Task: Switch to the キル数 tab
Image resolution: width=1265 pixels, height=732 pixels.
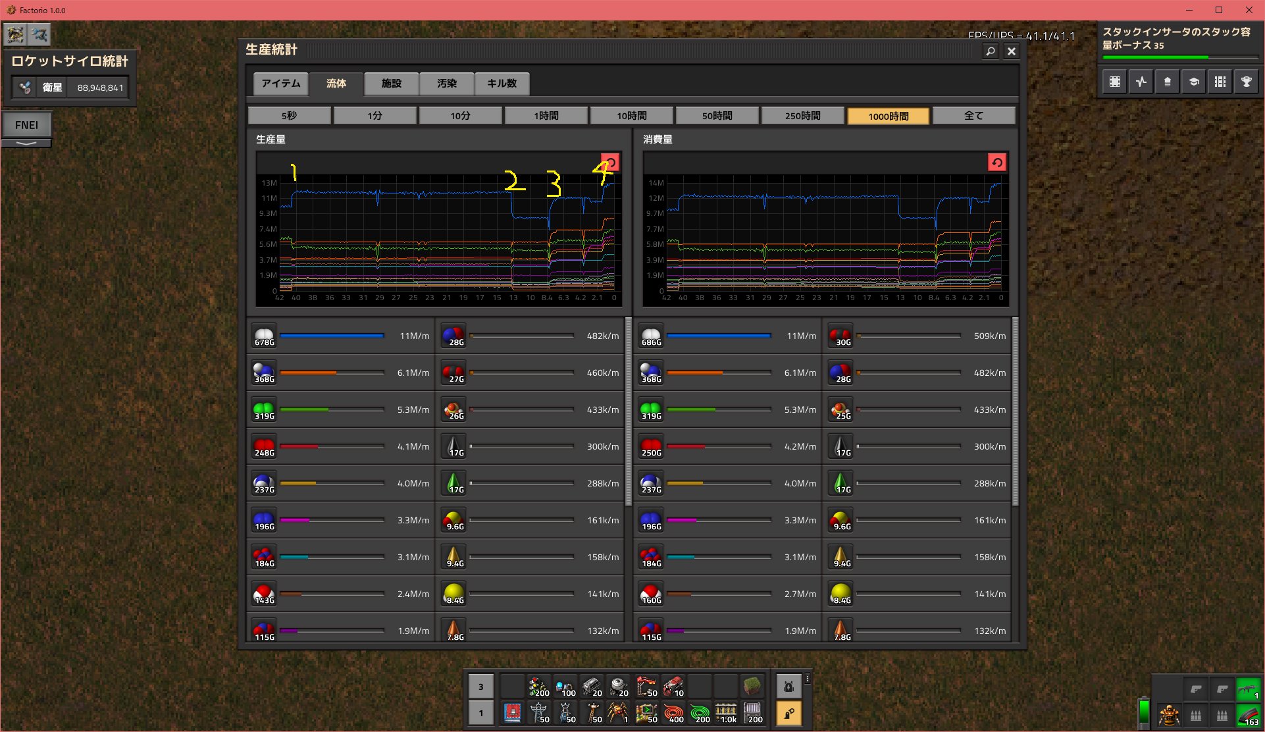Action: click(502, 83)
